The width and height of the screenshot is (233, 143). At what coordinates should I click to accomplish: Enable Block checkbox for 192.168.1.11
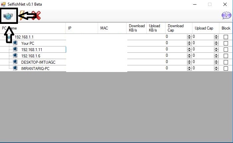tap(226, 49)
